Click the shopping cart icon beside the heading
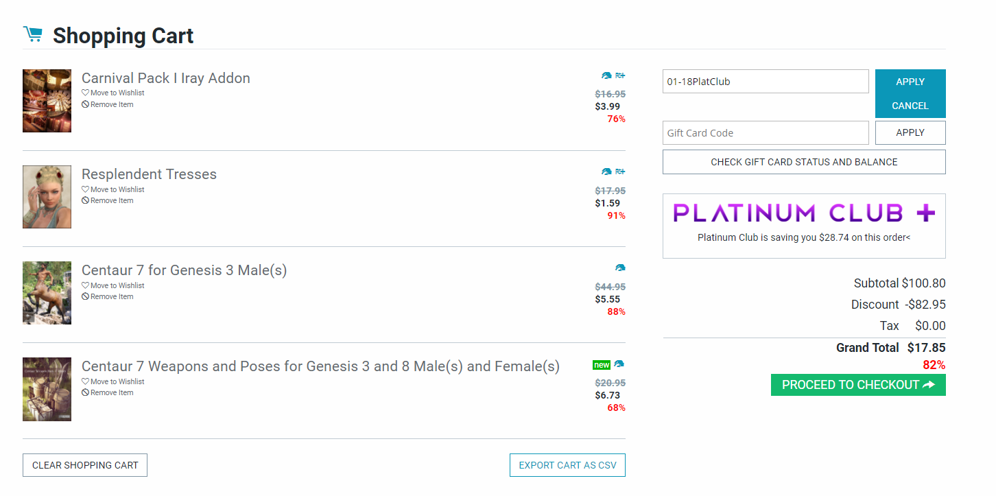This screenshot has width=996, height=496. click(32, 34)
